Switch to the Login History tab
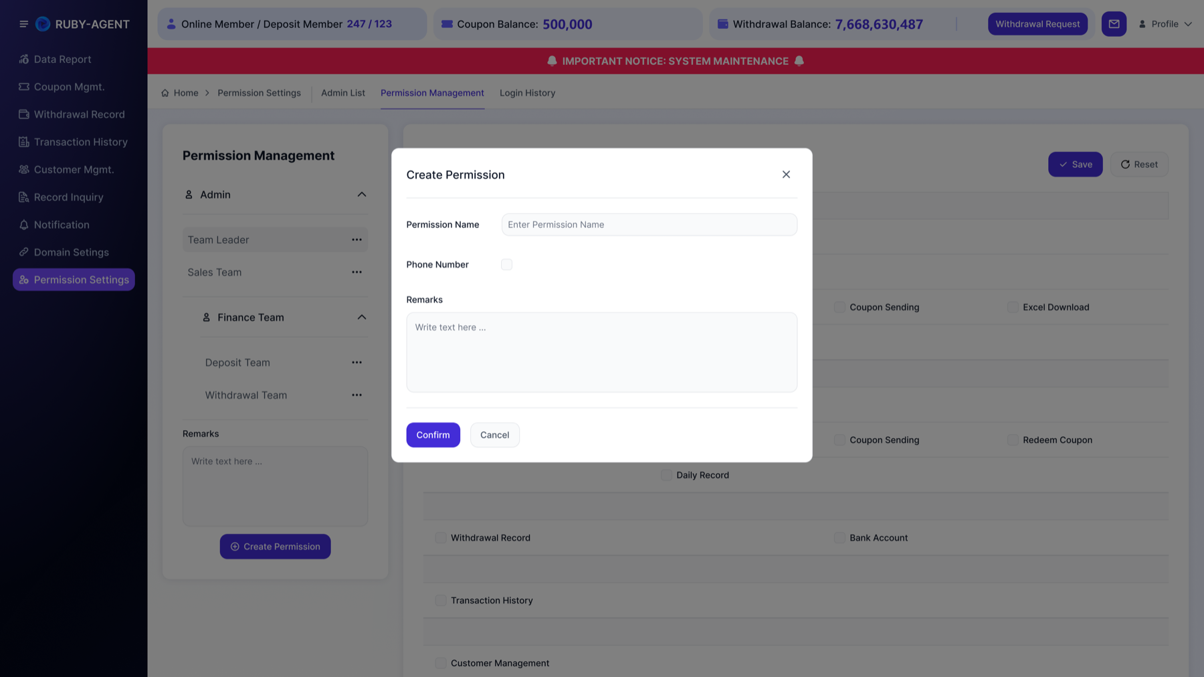1204x677 pixels. (527, 93)
